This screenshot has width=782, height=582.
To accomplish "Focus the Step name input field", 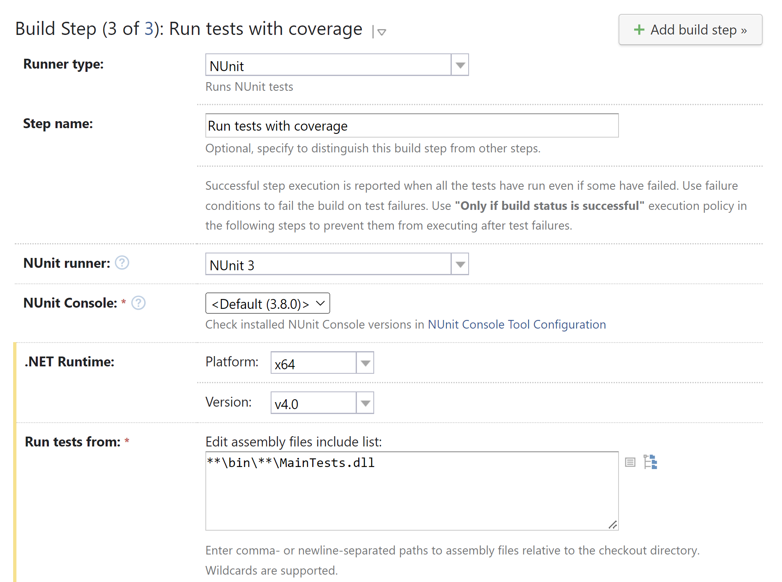I will (411, 126).
